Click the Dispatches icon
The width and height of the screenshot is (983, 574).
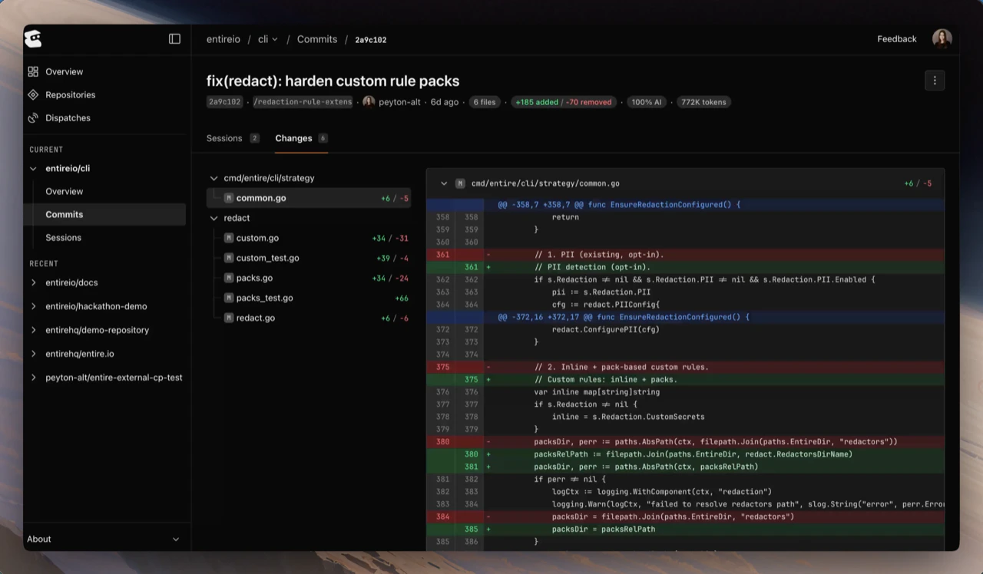[33, 117]
